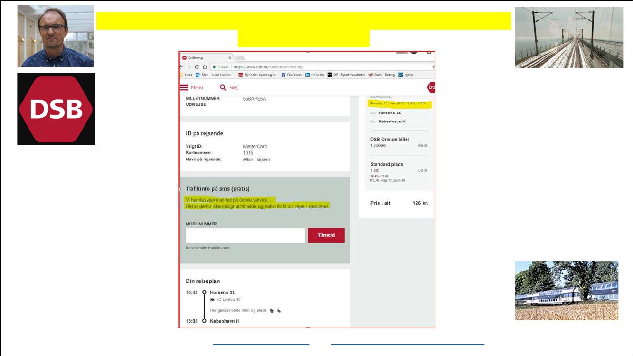The width and height of the screenshot is (633, 356).
Task: Click the DR - Sportsresultater bookmark
Action: coord(346,75)
